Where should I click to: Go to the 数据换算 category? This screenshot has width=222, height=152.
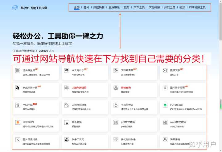pos(99,7)
